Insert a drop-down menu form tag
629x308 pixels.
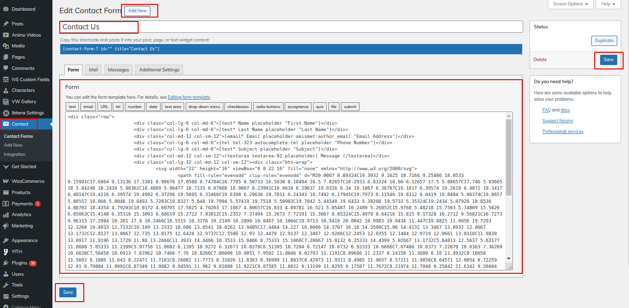pos(204,107)
